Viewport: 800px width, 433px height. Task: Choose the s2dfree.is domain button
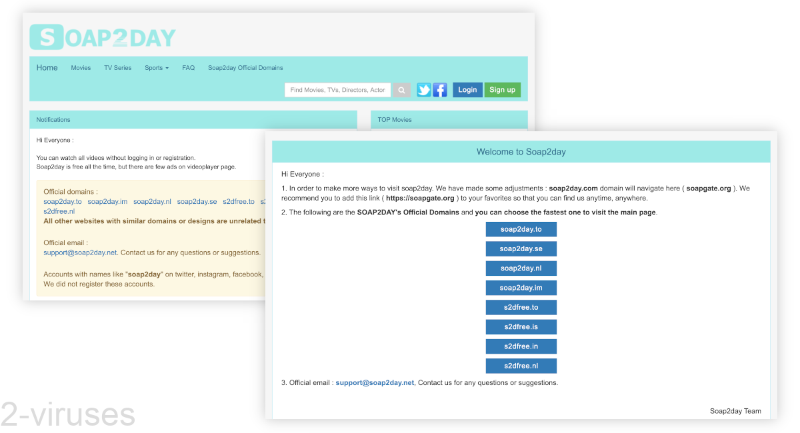(521, 327)
